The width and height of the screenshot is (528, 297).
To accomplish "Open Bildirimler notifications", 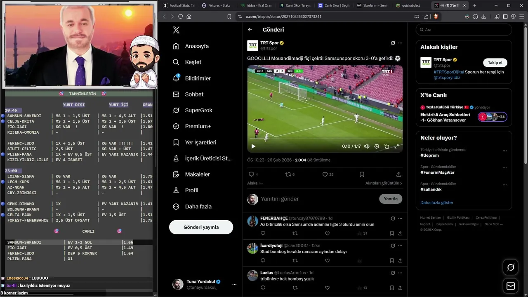I will (192, 78).
